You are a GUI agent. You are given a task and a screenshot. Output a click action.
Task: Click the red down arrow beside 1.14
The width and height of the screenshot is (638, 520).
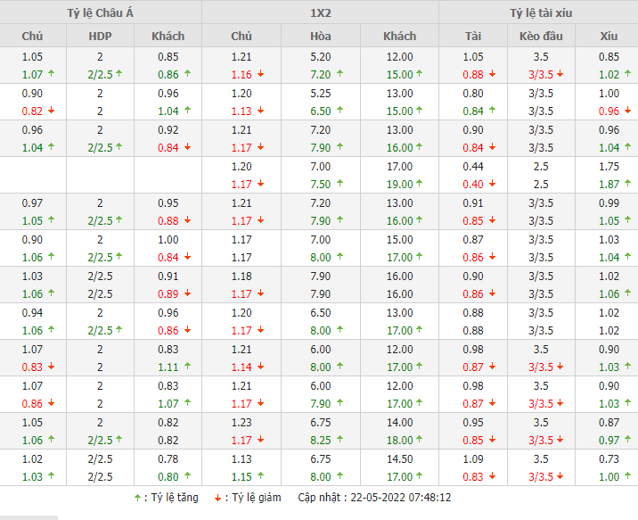click(259, 367)
